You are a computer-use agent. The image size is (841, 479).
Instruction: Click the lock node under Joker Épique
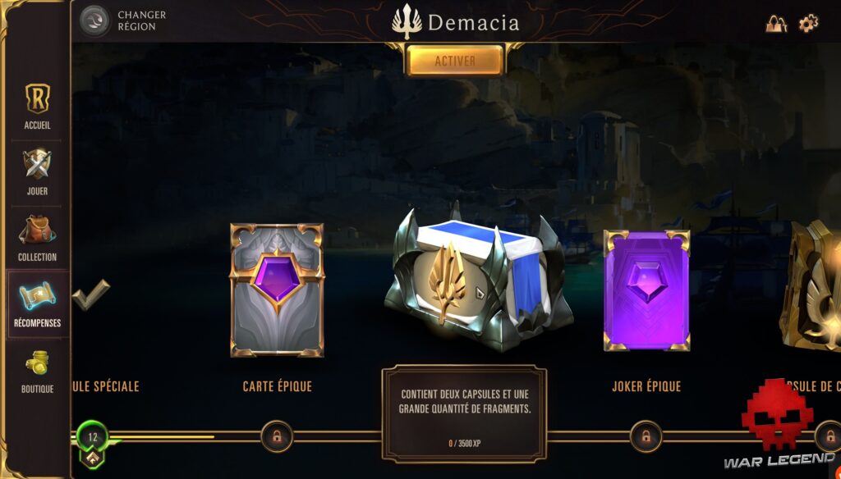pos(646,436)
